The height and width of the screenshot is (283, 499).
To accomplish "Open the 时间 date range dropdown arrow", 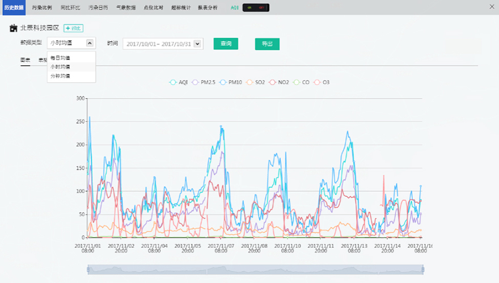I will [197, 44].
